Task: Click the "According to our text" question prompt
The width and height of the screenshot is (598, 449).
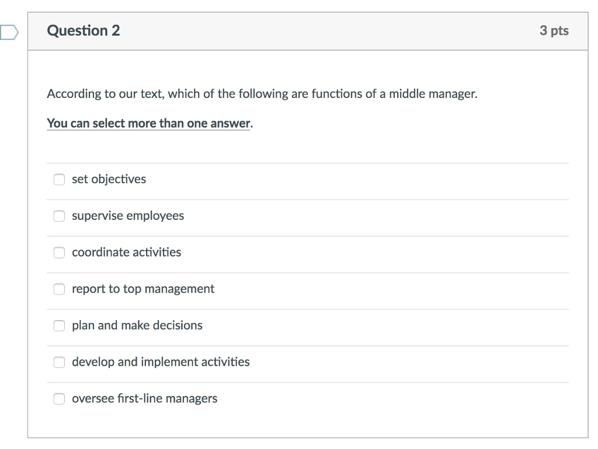Action: pyautogui.click(x=262, y=94)
